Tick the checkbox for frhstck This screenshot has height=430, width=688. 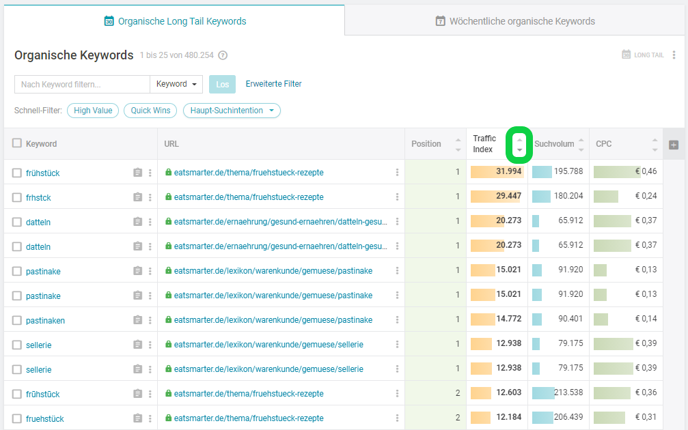pos(16,197)
